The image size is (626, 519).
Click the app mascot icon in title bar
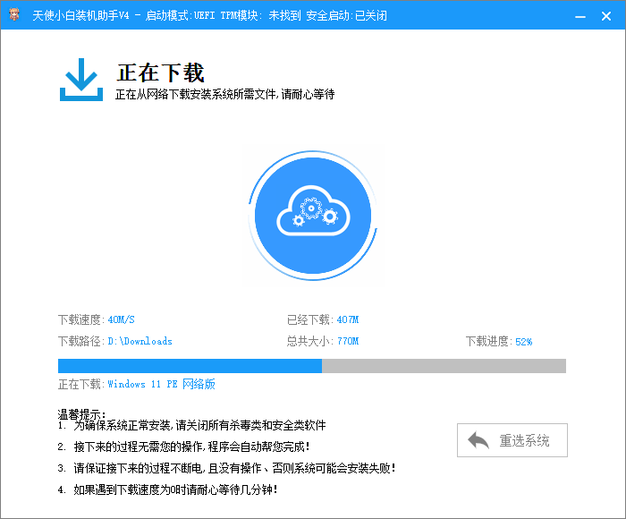tap(14, 14)
